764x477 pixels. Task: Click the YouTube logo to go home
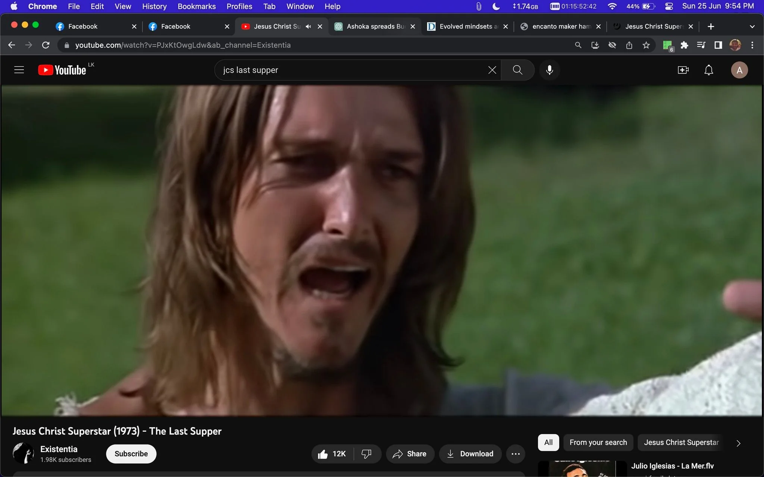[x=62, y=70]
